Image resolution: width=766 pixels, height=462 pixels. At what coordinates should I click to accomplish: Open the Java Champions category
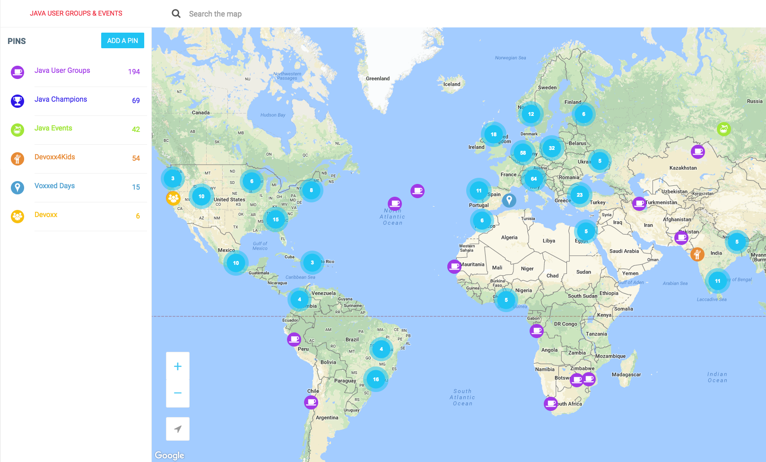61,99
